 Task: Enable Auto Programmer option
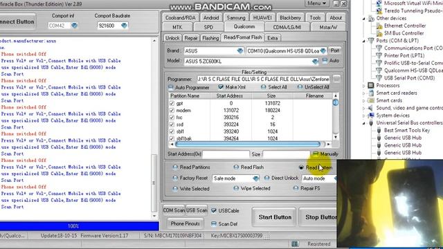[171, 87]
